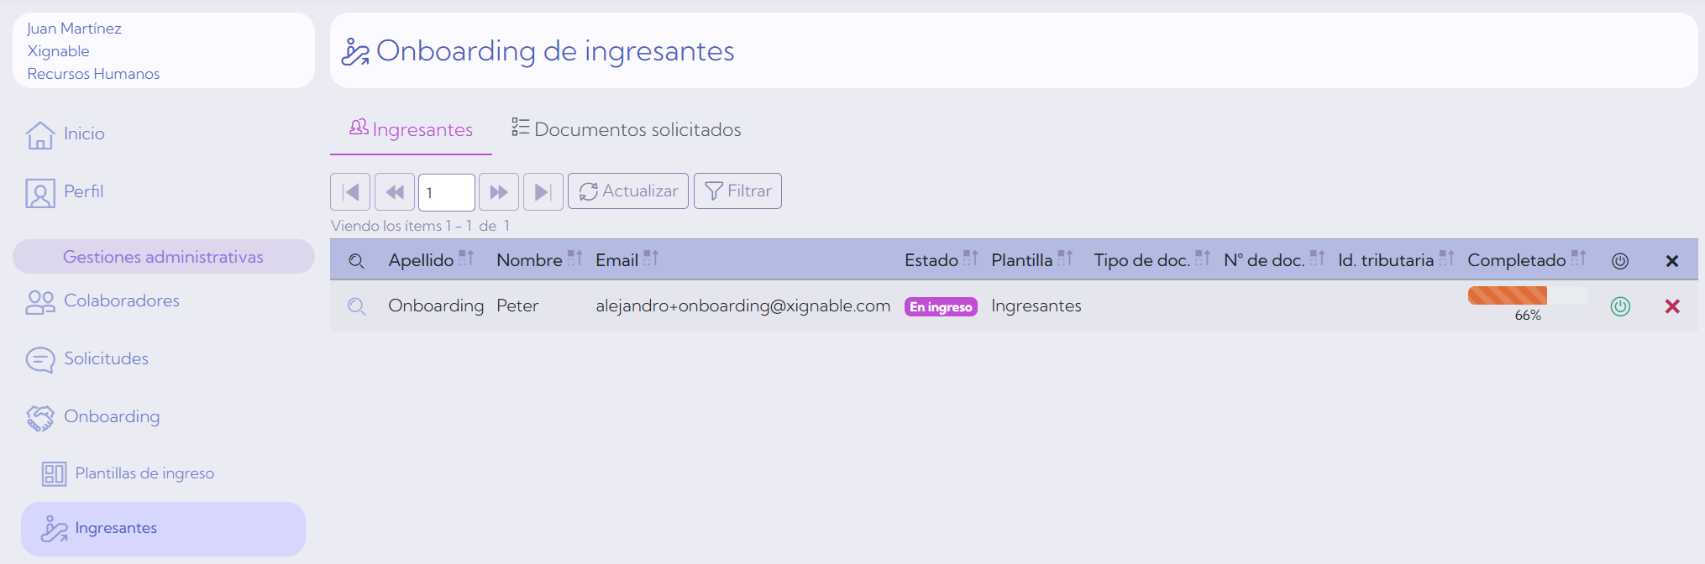
Task: Click the power icon in table header
Action: [x=1620, y=261]
